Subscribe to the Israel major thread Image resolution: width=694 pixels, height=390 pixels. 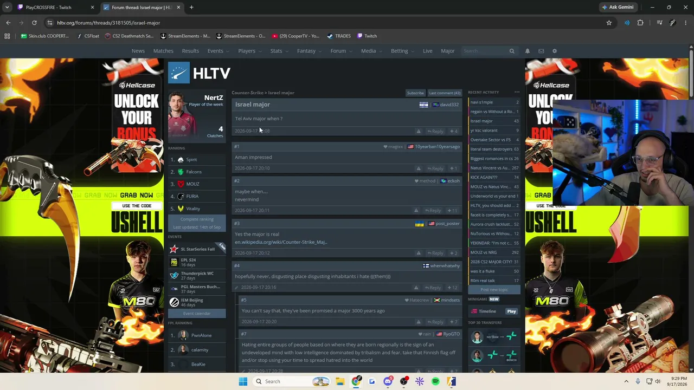click(415, 93)
